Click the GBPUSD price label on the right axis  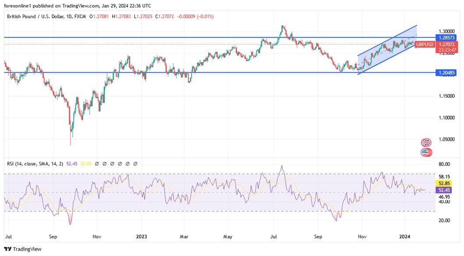pos(425,44)
